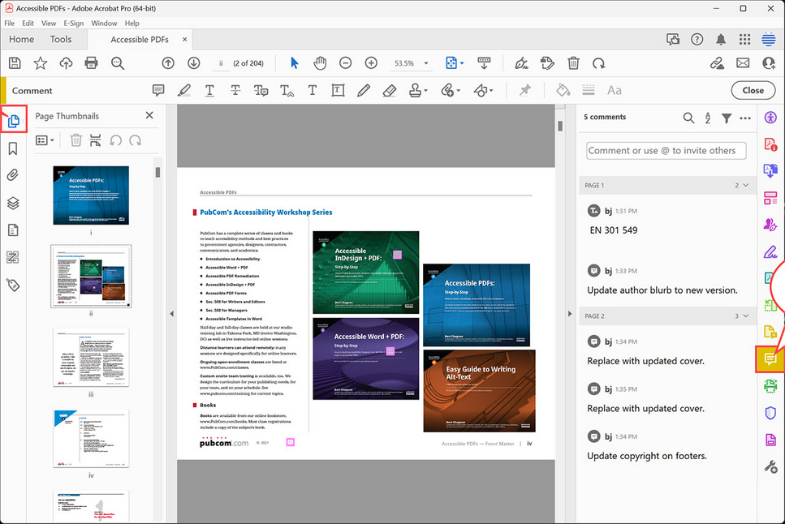Open text properties Aa
The height and width of the screenshot is (524, 785).
615,90
